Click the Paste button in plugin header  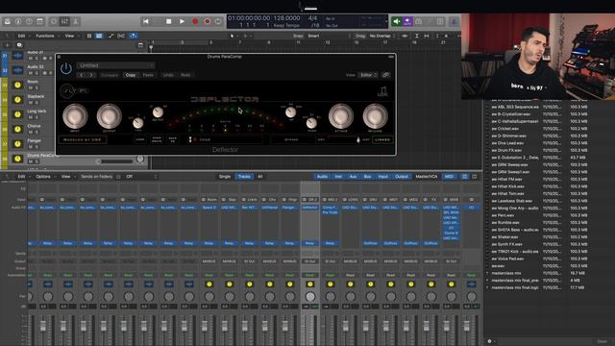(148, 75)
